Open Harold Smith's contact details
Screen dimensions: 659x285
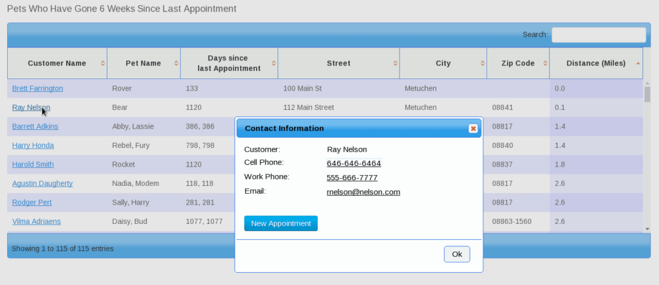tap(33, 164)
